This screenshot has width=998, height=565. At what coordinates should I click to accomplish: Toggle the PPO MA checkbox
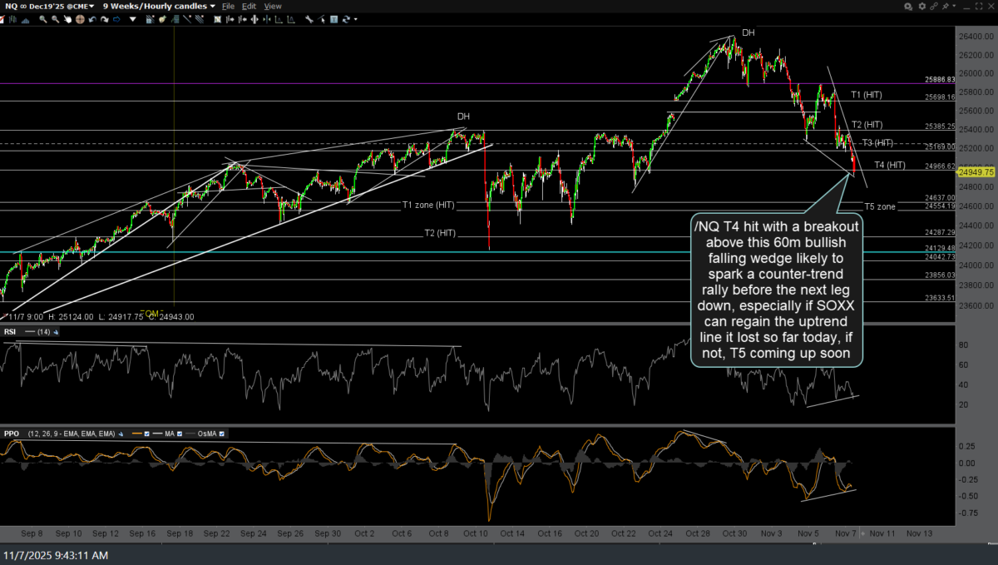180,434
